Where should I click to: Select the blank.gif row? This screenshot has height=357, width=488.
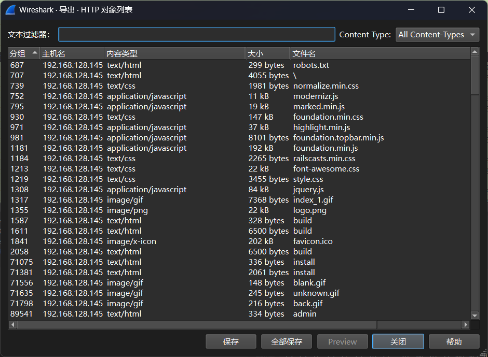coord(239,283)
